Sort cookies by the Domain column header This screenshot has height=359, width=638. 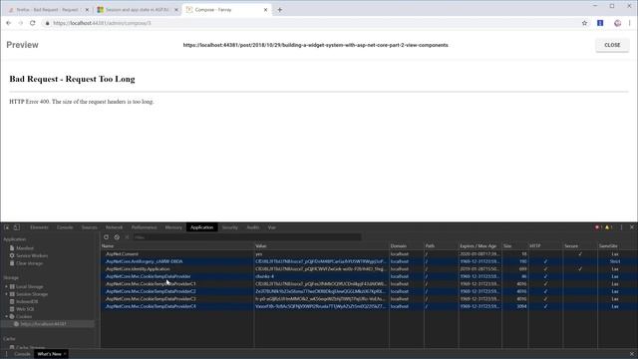tap(406, 246)
